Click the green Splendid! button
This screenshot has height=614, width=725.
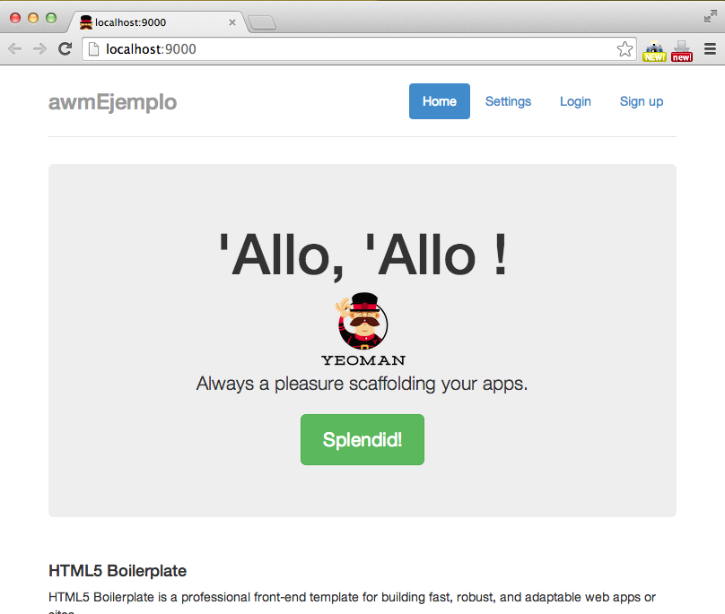(x=362, y=439)
